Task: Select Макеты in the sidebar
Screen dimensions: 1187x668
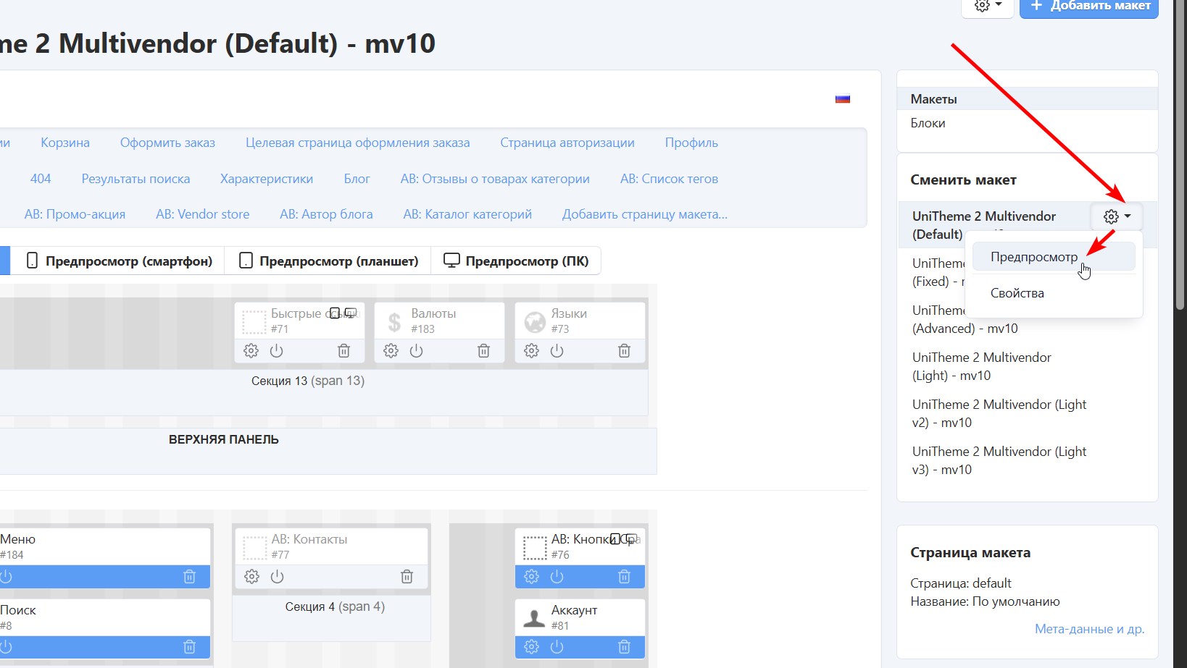Action: (1027, 99)
